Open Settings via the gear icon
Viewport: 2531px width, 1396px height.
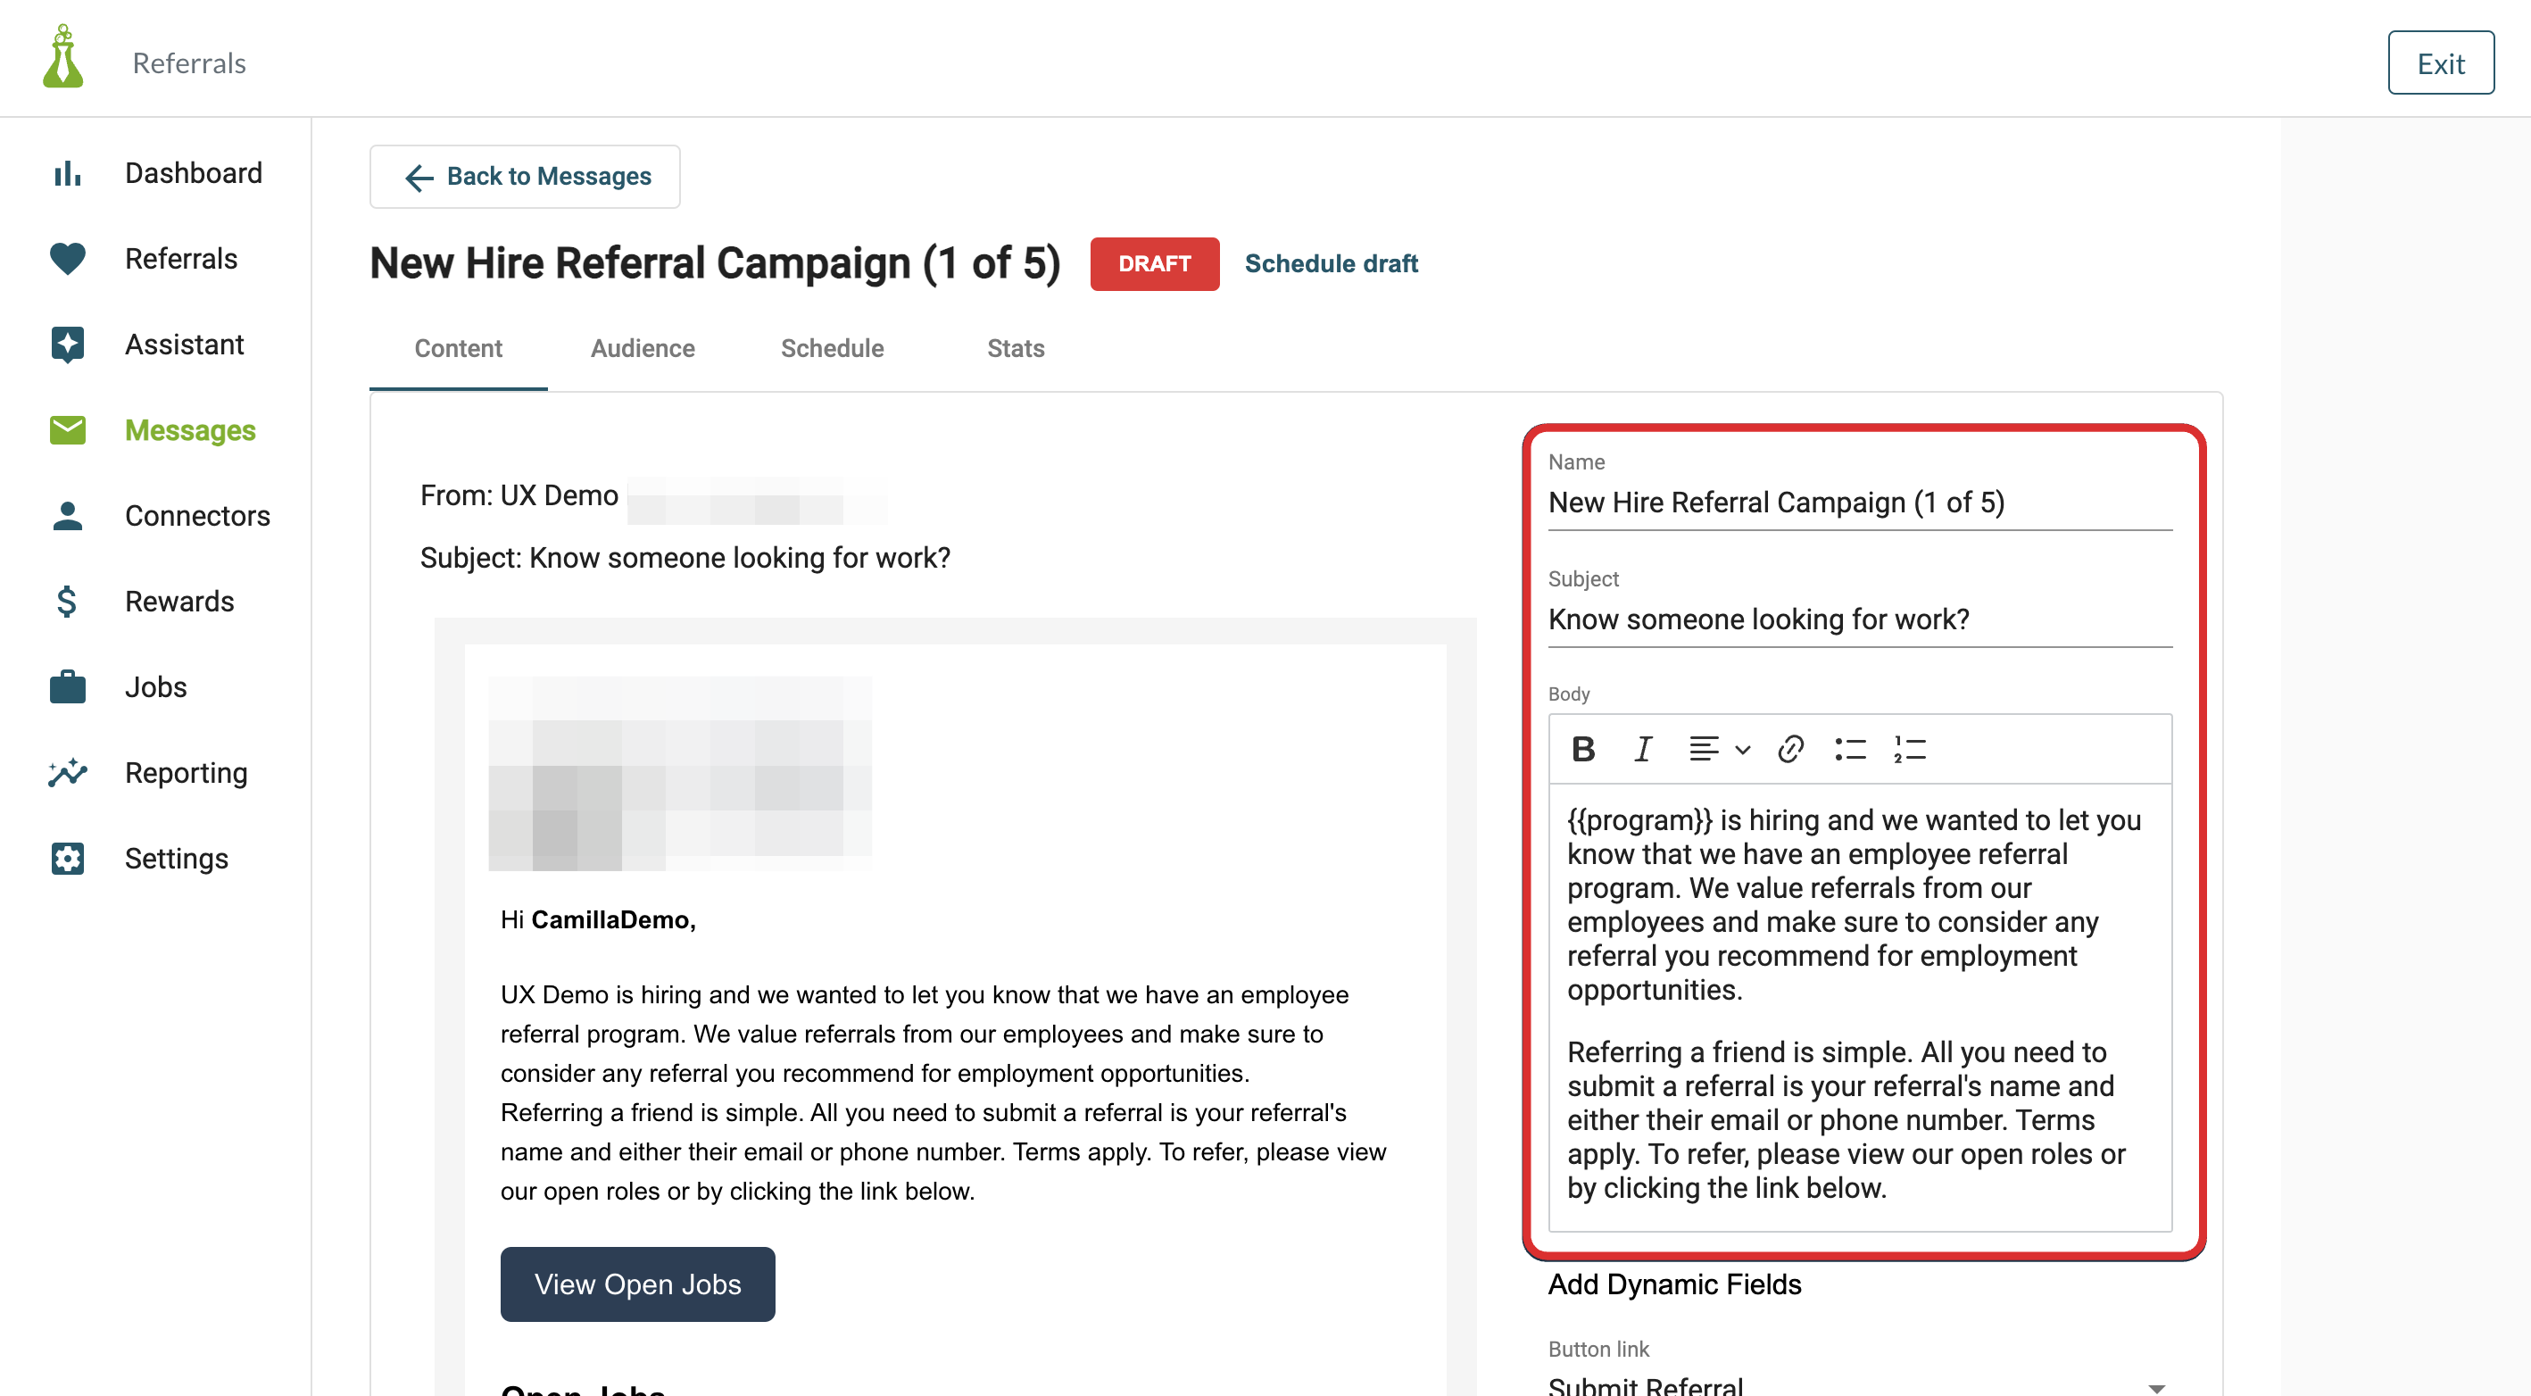67,859
